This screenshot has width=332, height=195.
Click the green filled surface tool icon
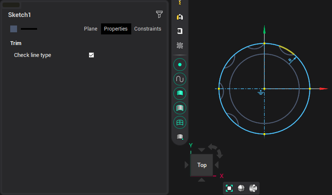180,93
